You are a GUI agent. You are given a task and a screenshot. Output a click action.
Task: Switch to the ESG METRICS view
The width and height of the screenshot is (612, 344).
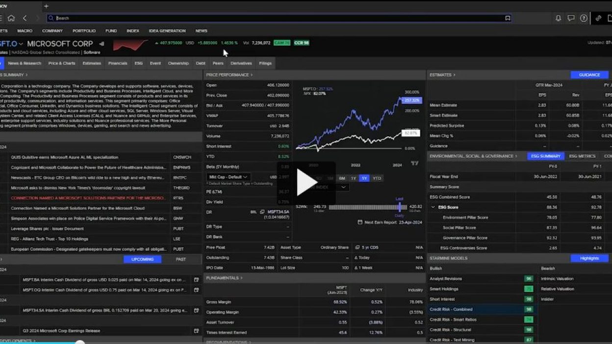[x=582, y=156]
